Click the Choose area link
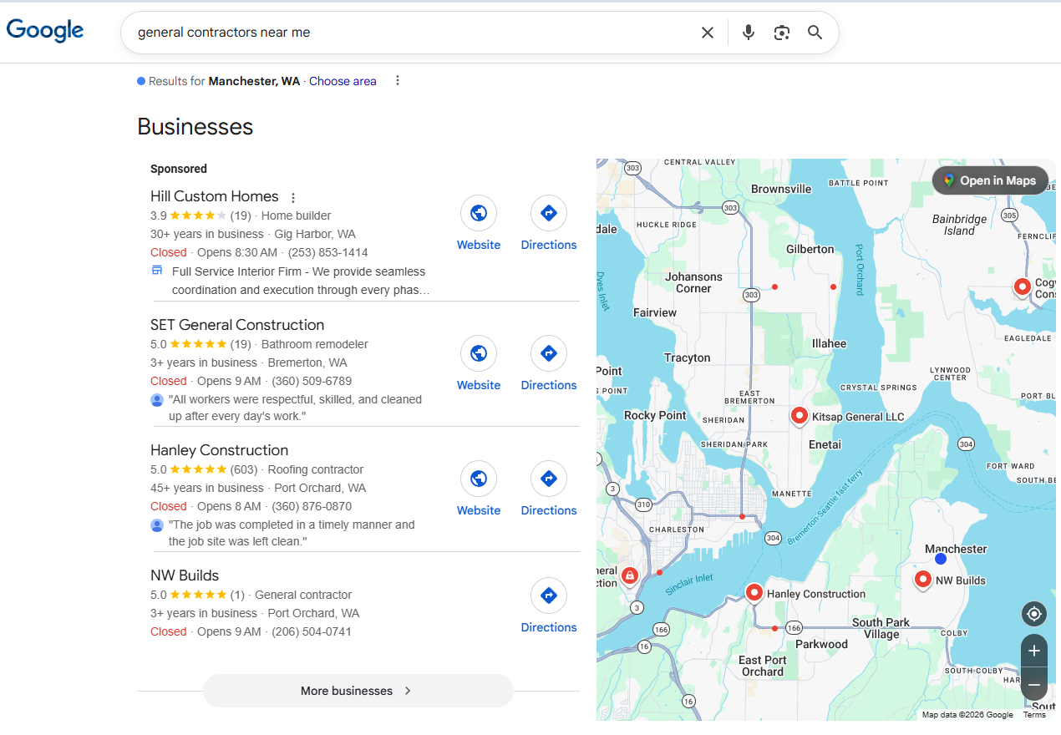This screenshot has width=1061, height=735. (x=343, y=81)
